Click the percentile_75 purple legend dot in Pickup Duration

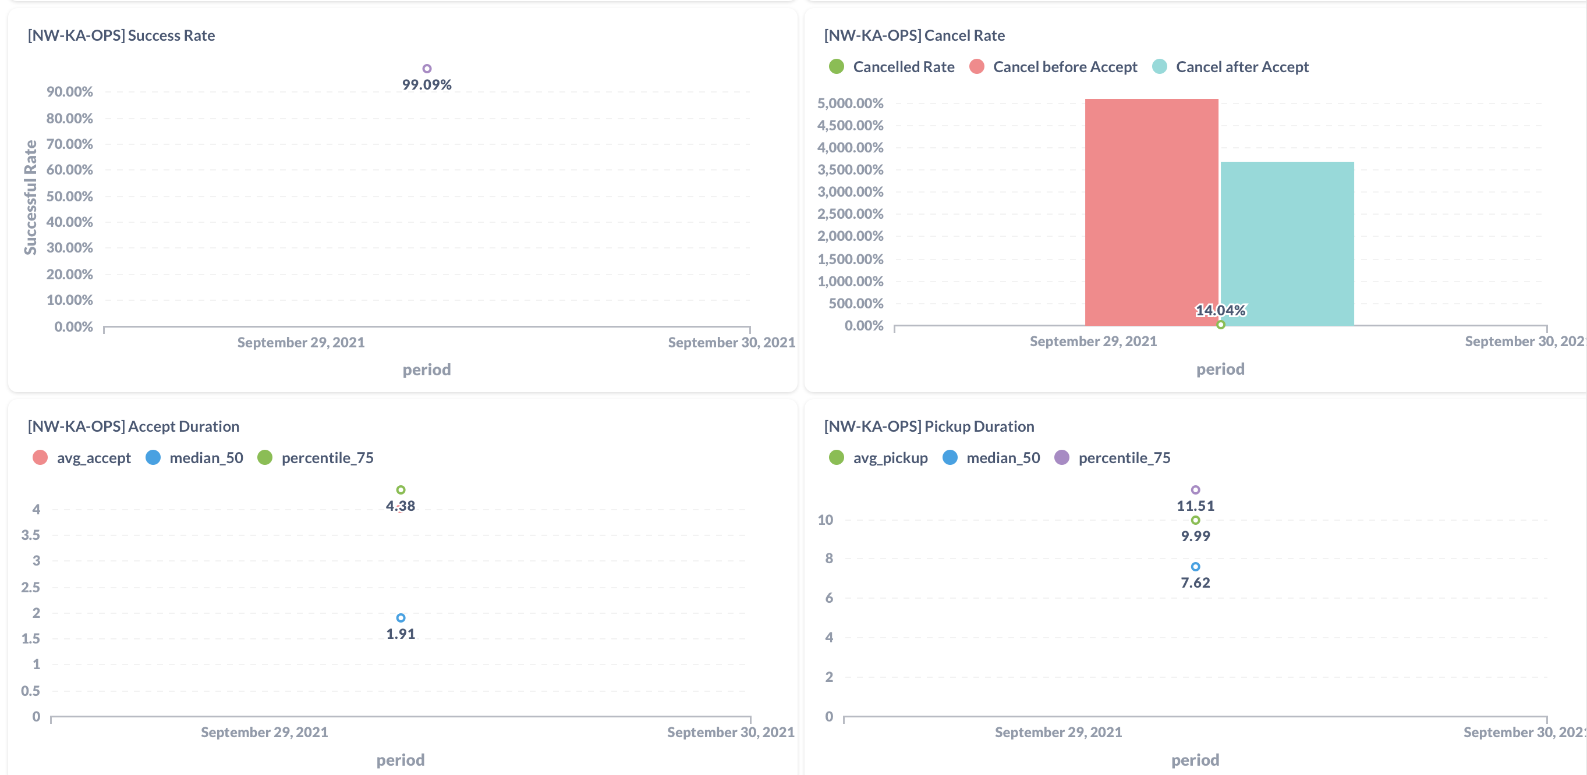(1061, 457)
